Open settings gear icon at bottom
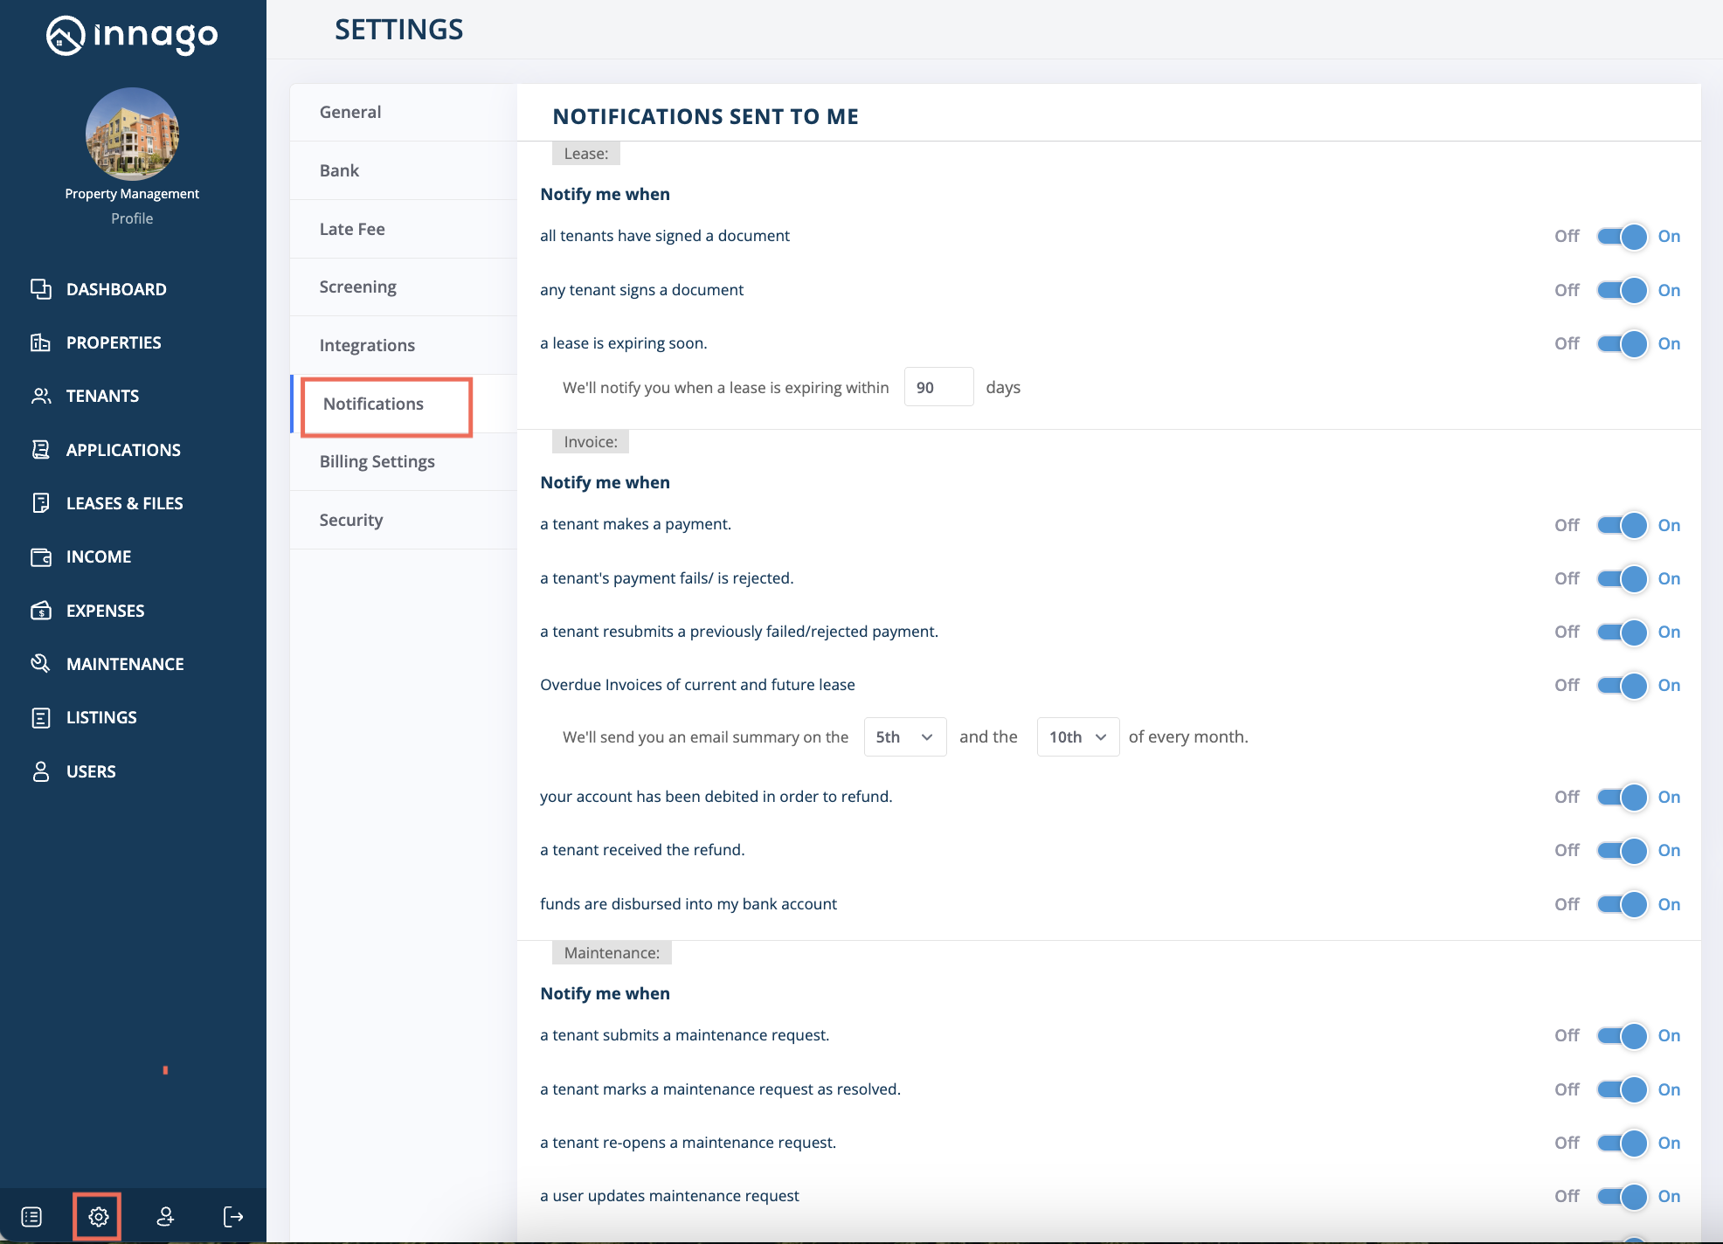Viewport: 1723px width, 1244px height. tap(98, 1216)
